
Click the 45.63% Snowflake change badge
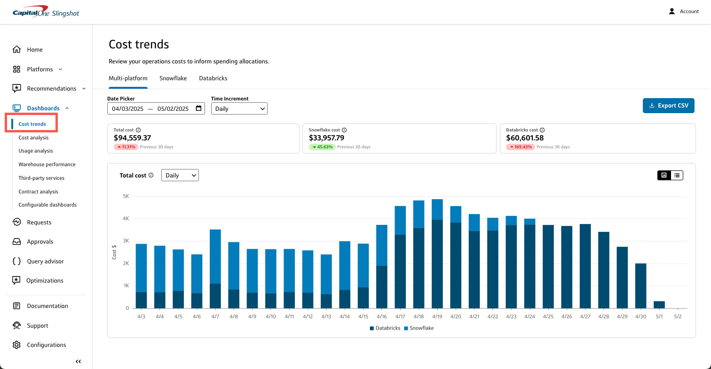click(322, 147)
